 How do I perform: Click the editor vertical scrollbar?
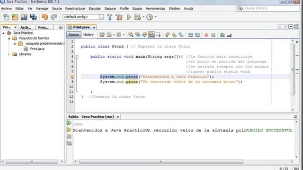pyautogui.click(x=293, y=69)
